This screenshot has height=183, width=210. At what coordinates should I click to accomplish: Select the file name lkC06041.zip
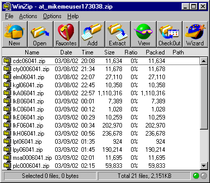(x=28, y=109)
